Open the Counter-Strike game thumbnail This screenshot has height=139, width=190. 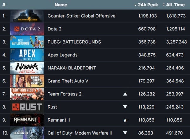pyautogui.click(x=27, y=16)
